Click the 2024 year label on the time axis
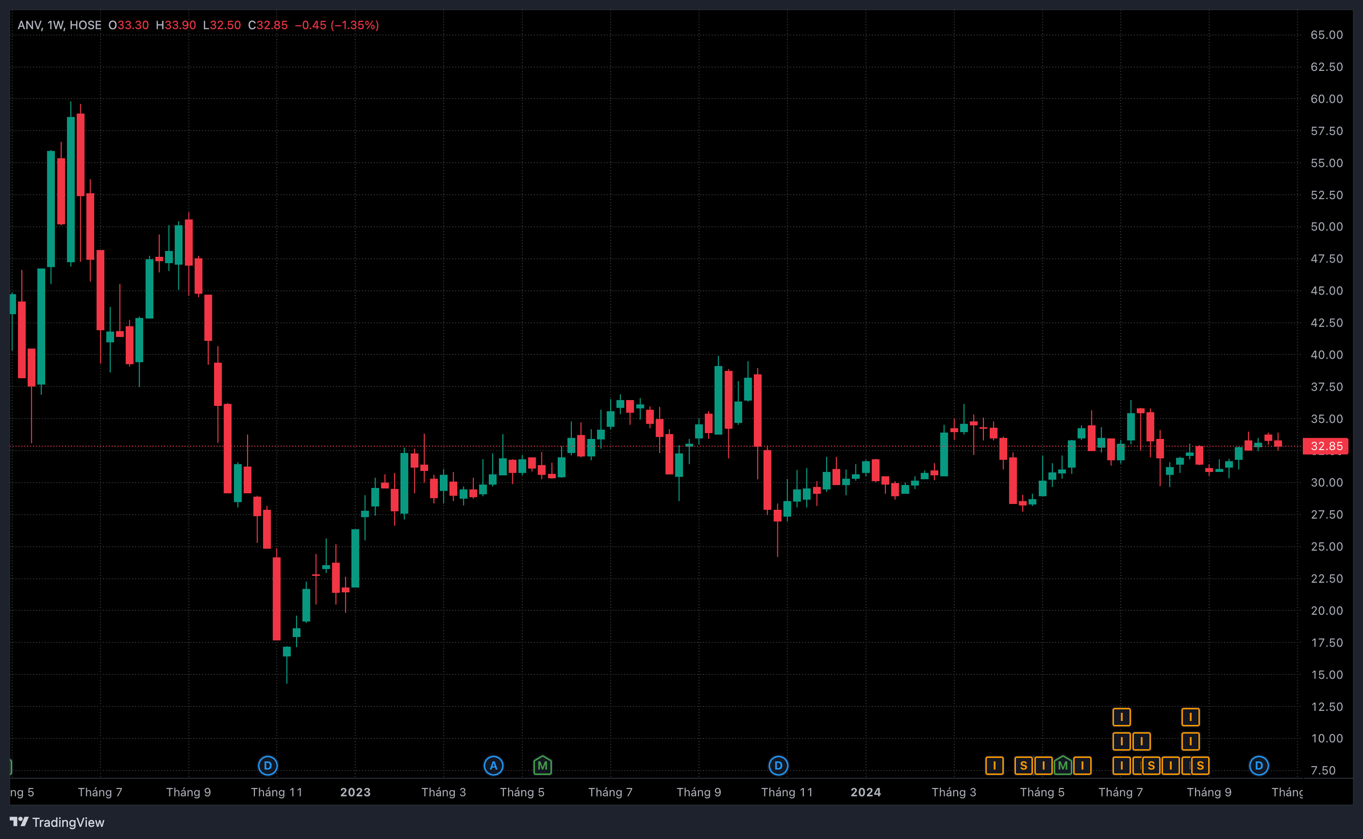The image size is (1363, 839). point(866,792)
